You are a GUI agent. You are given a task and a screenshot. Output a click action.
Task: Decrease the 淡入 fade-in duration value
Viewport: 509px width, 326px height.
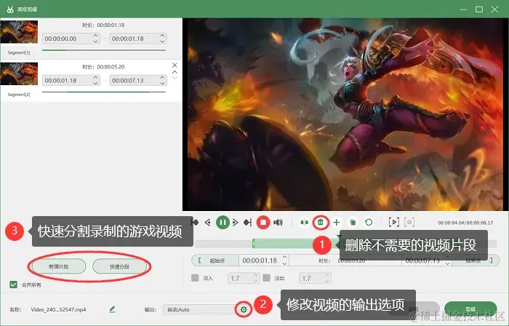(255, 281)
